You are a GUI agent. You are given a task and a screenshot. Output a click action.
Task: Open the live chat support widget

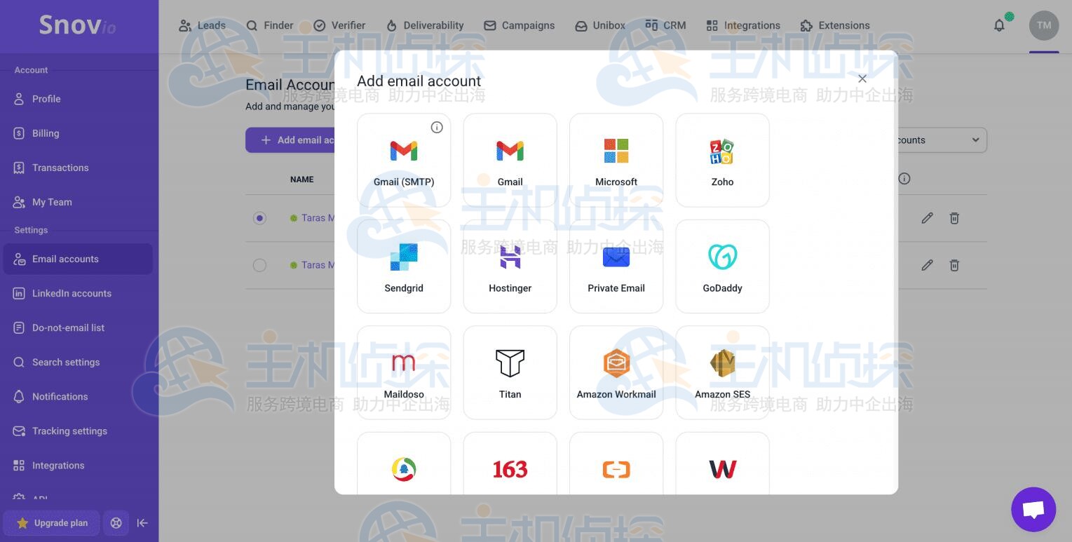(1033, 509)
